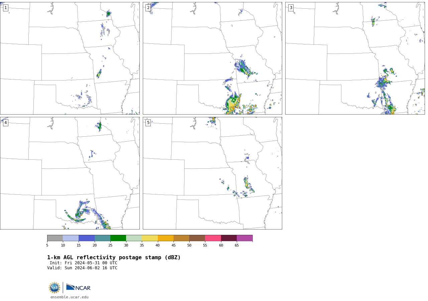Click the 1-km AGL reflectivity title
Viewport: 428px width, 301px height.
pos(114,258)
